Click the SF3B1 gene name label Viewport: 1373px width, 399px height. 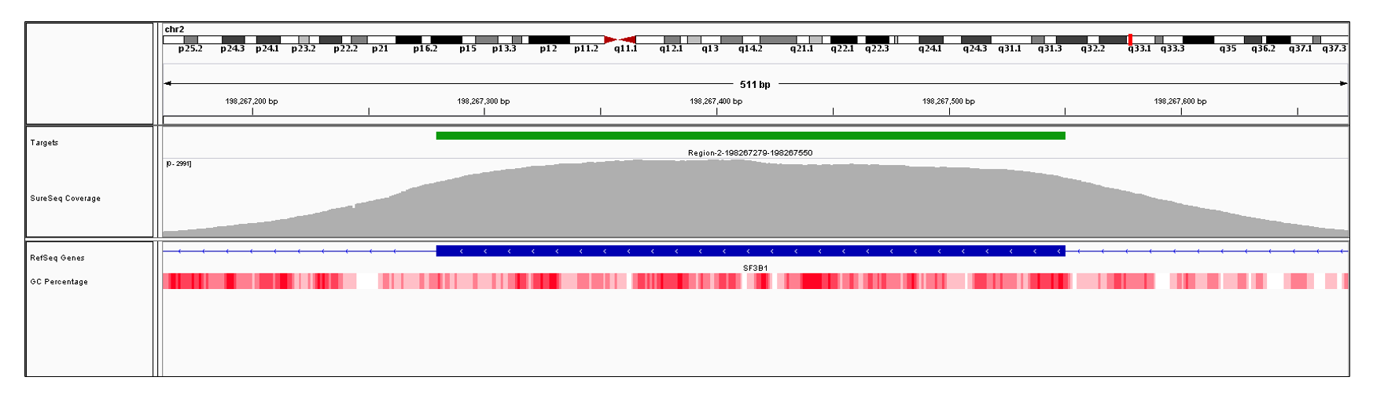click(x=756, y=268)
